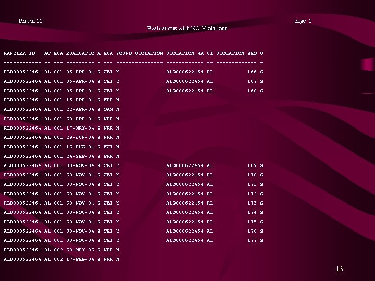375x281 pixels.
Task: Select the FOUND_VIOLATION column header
Action: point(140,53)
